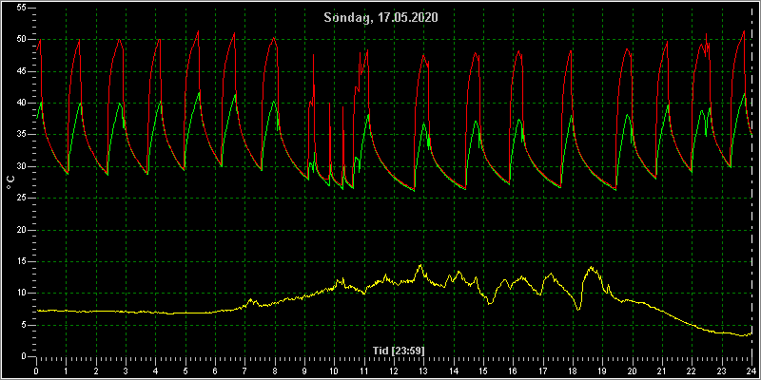Screen dimensions: 761x380
Task: Select hour 3 on the time axis
Action: 126,371
